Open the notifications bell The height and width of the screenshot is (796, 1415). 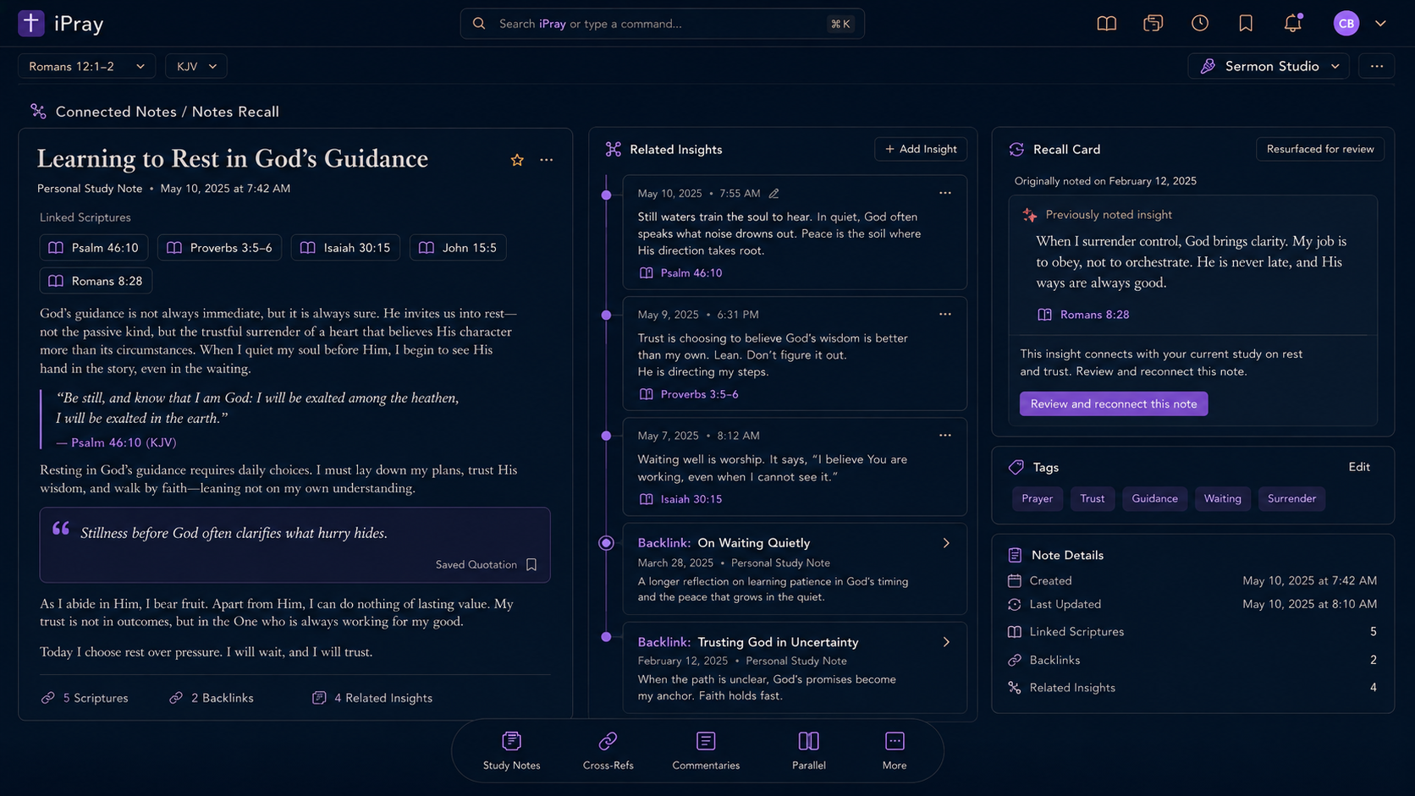tap(1292, 24)
